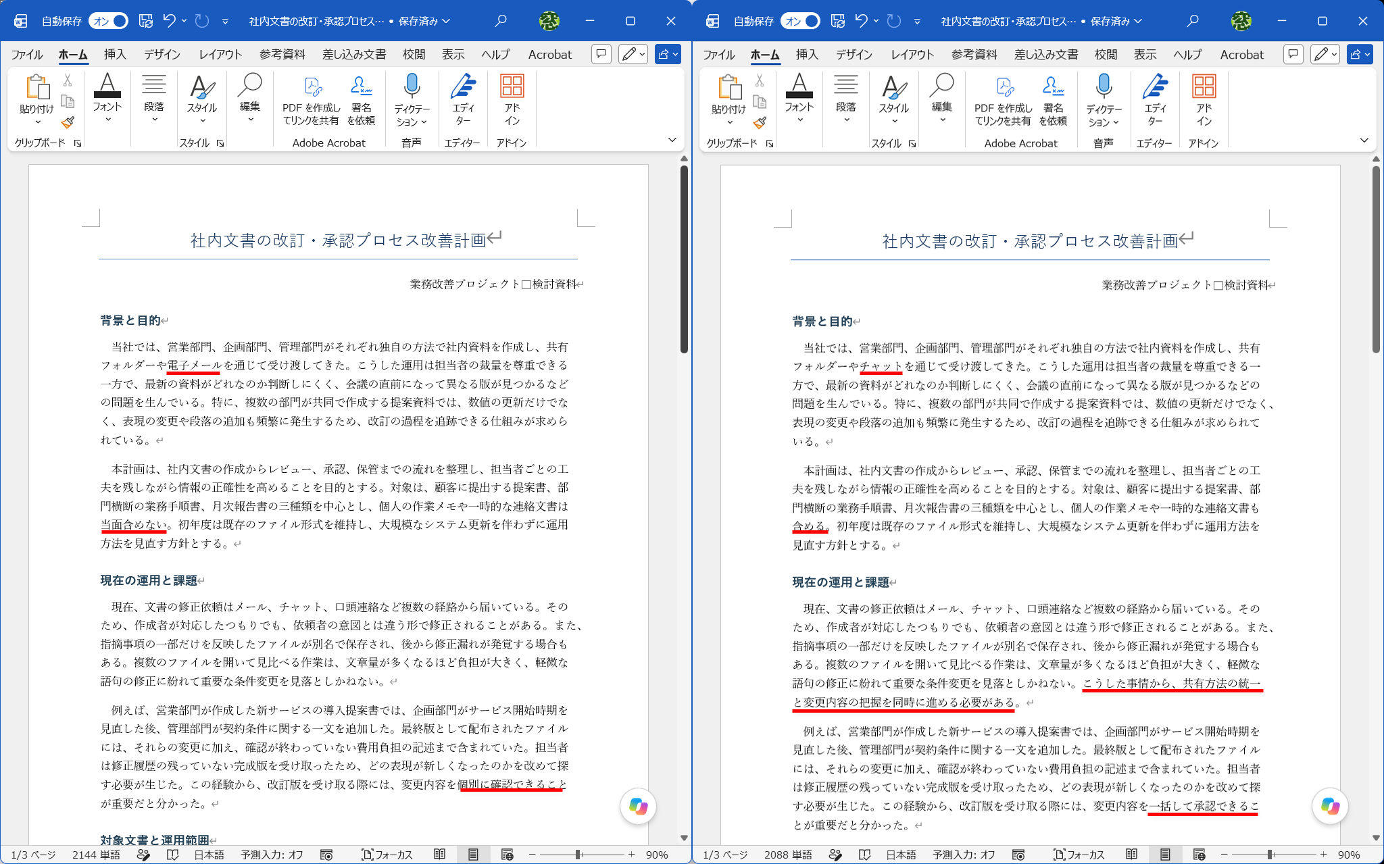Viewport: 1384px width, 864px height.
Task: Toggle AutoSave switch in left window
Action: pyautogui.click(x=108, y=21)
